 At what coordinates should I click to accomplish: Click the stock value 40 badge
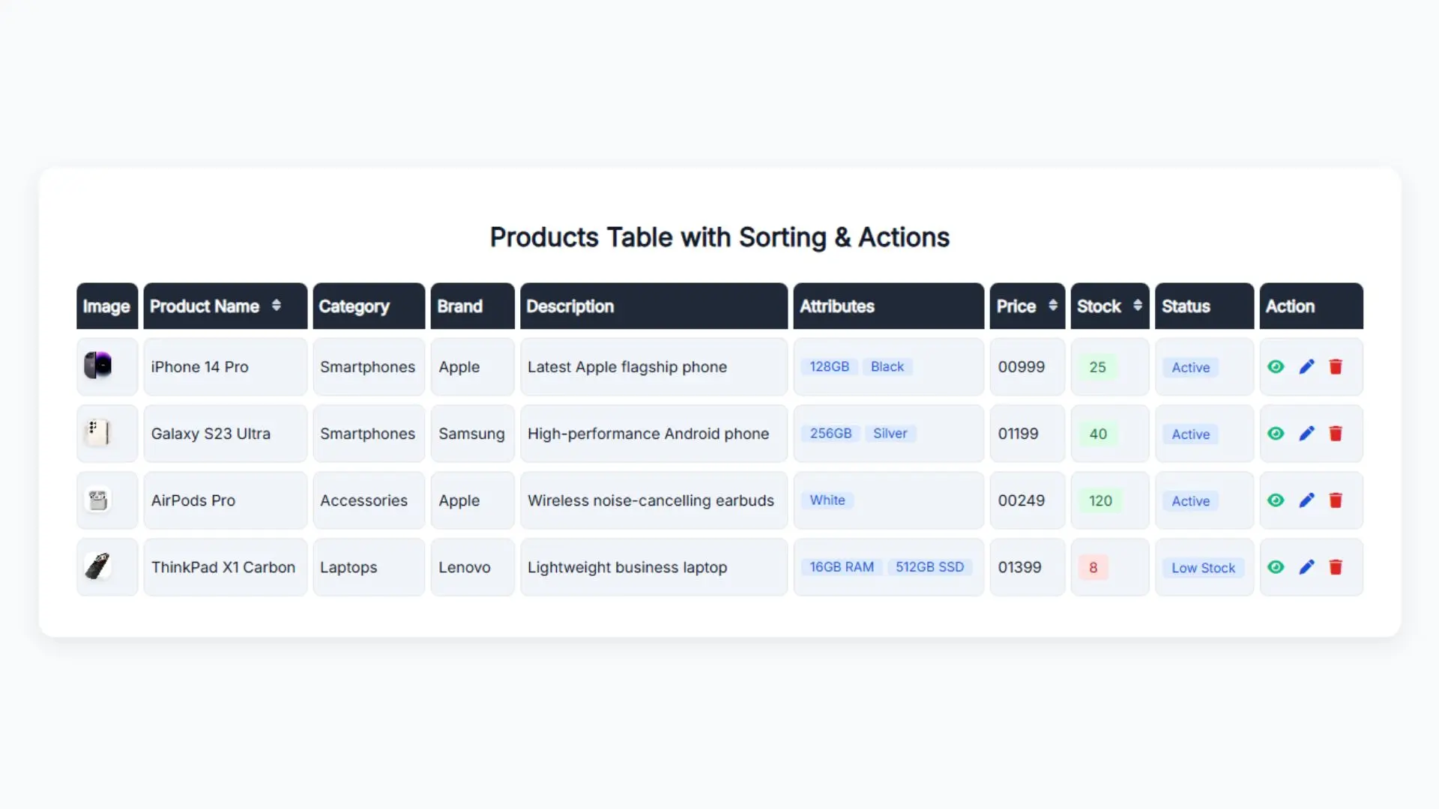coord(1098,434)
